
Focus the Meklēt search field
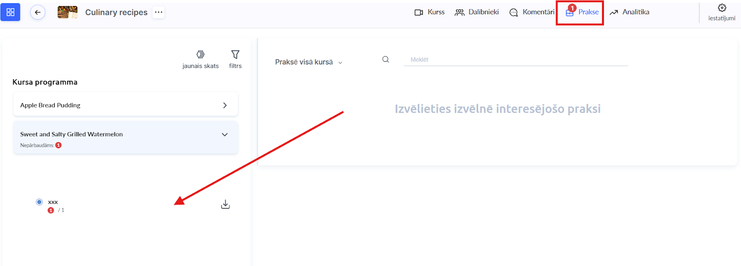click(515, 60)
